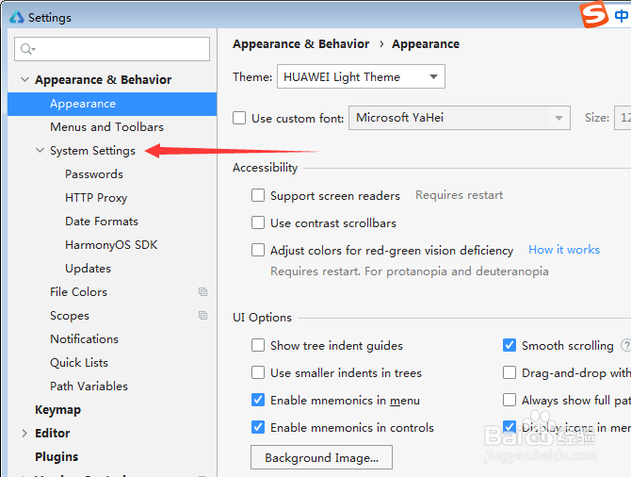The width and height of the screenshot is (631, 477).
Task: Toggle Use contrast scrollbars checkbox
Action: point(258,223)
